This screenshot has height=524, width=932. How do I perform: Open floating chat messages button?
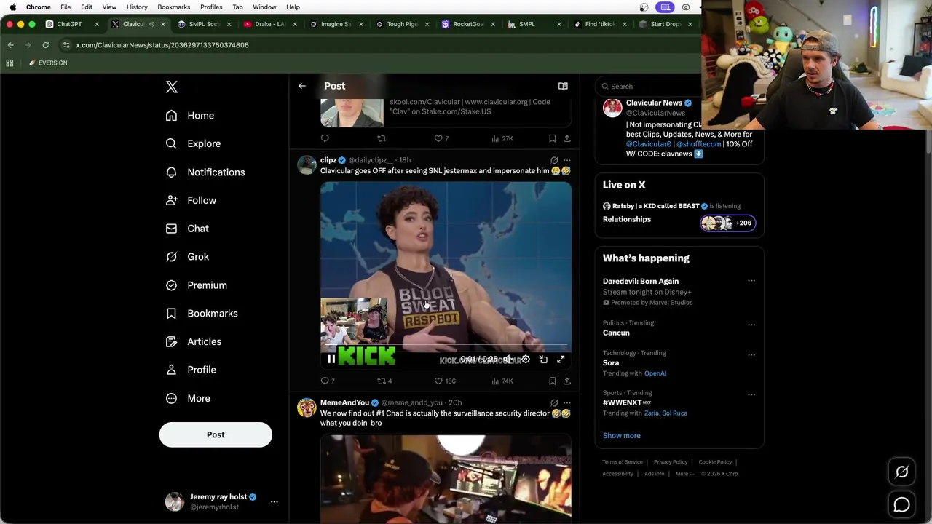click(x=901, y=504)
